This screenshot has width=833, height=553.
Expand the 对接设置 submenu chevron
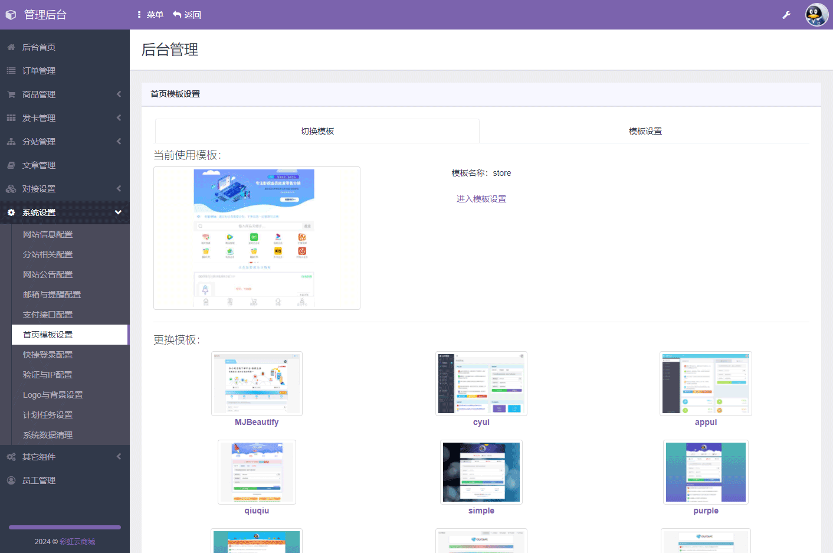(x=119, y=189)
